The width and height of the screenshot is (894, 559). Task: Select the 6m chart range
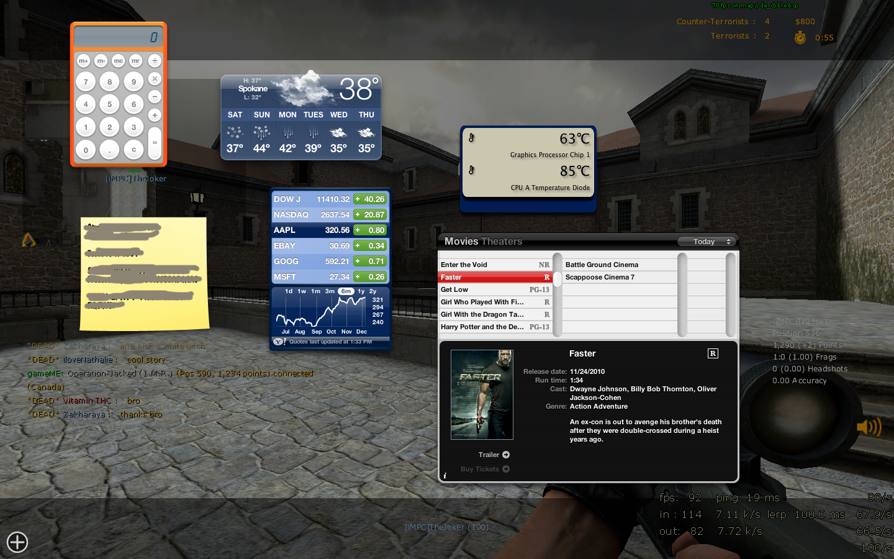coord(346,291)
